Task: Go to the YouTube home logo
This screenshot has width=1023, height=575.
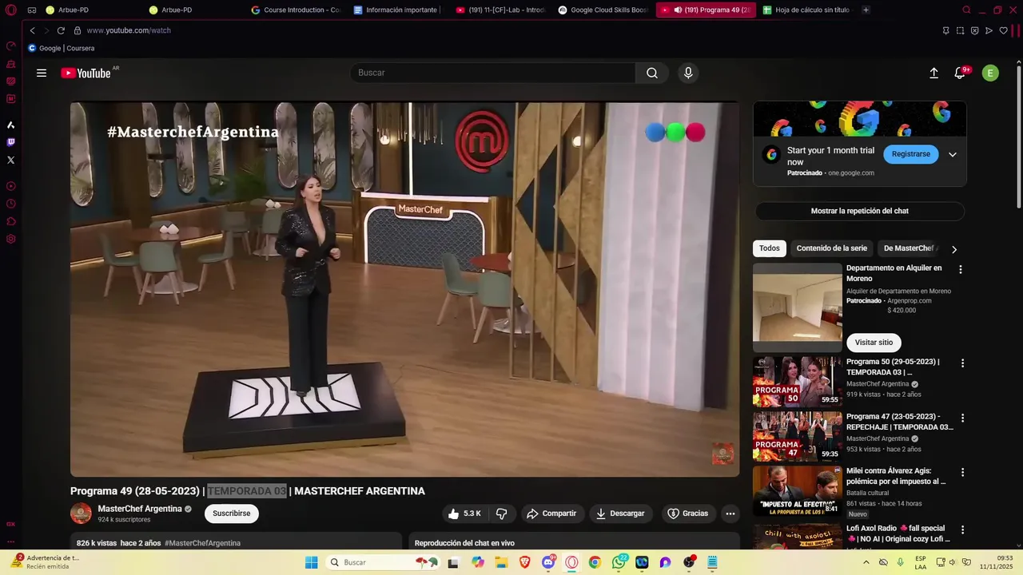Action: click(x=86, y=73)
